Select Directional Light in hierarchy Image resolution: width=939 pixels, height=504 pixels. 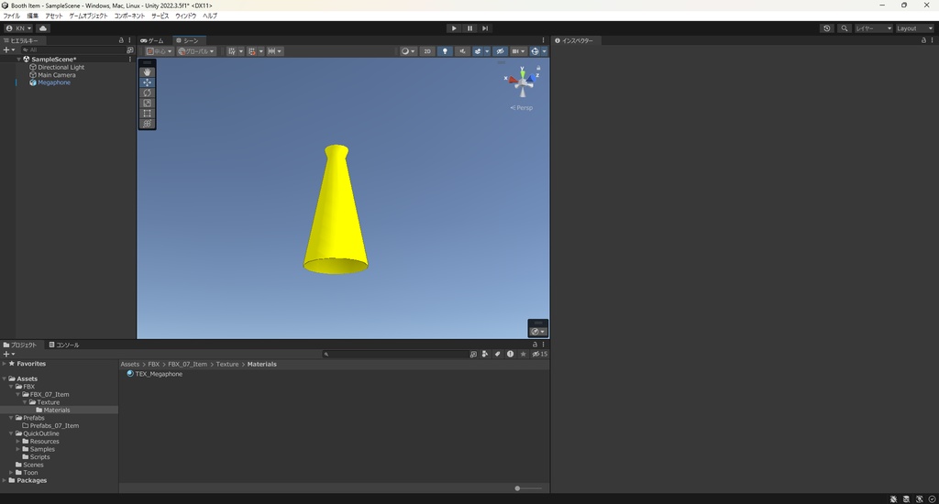click(x=61, y=67)
